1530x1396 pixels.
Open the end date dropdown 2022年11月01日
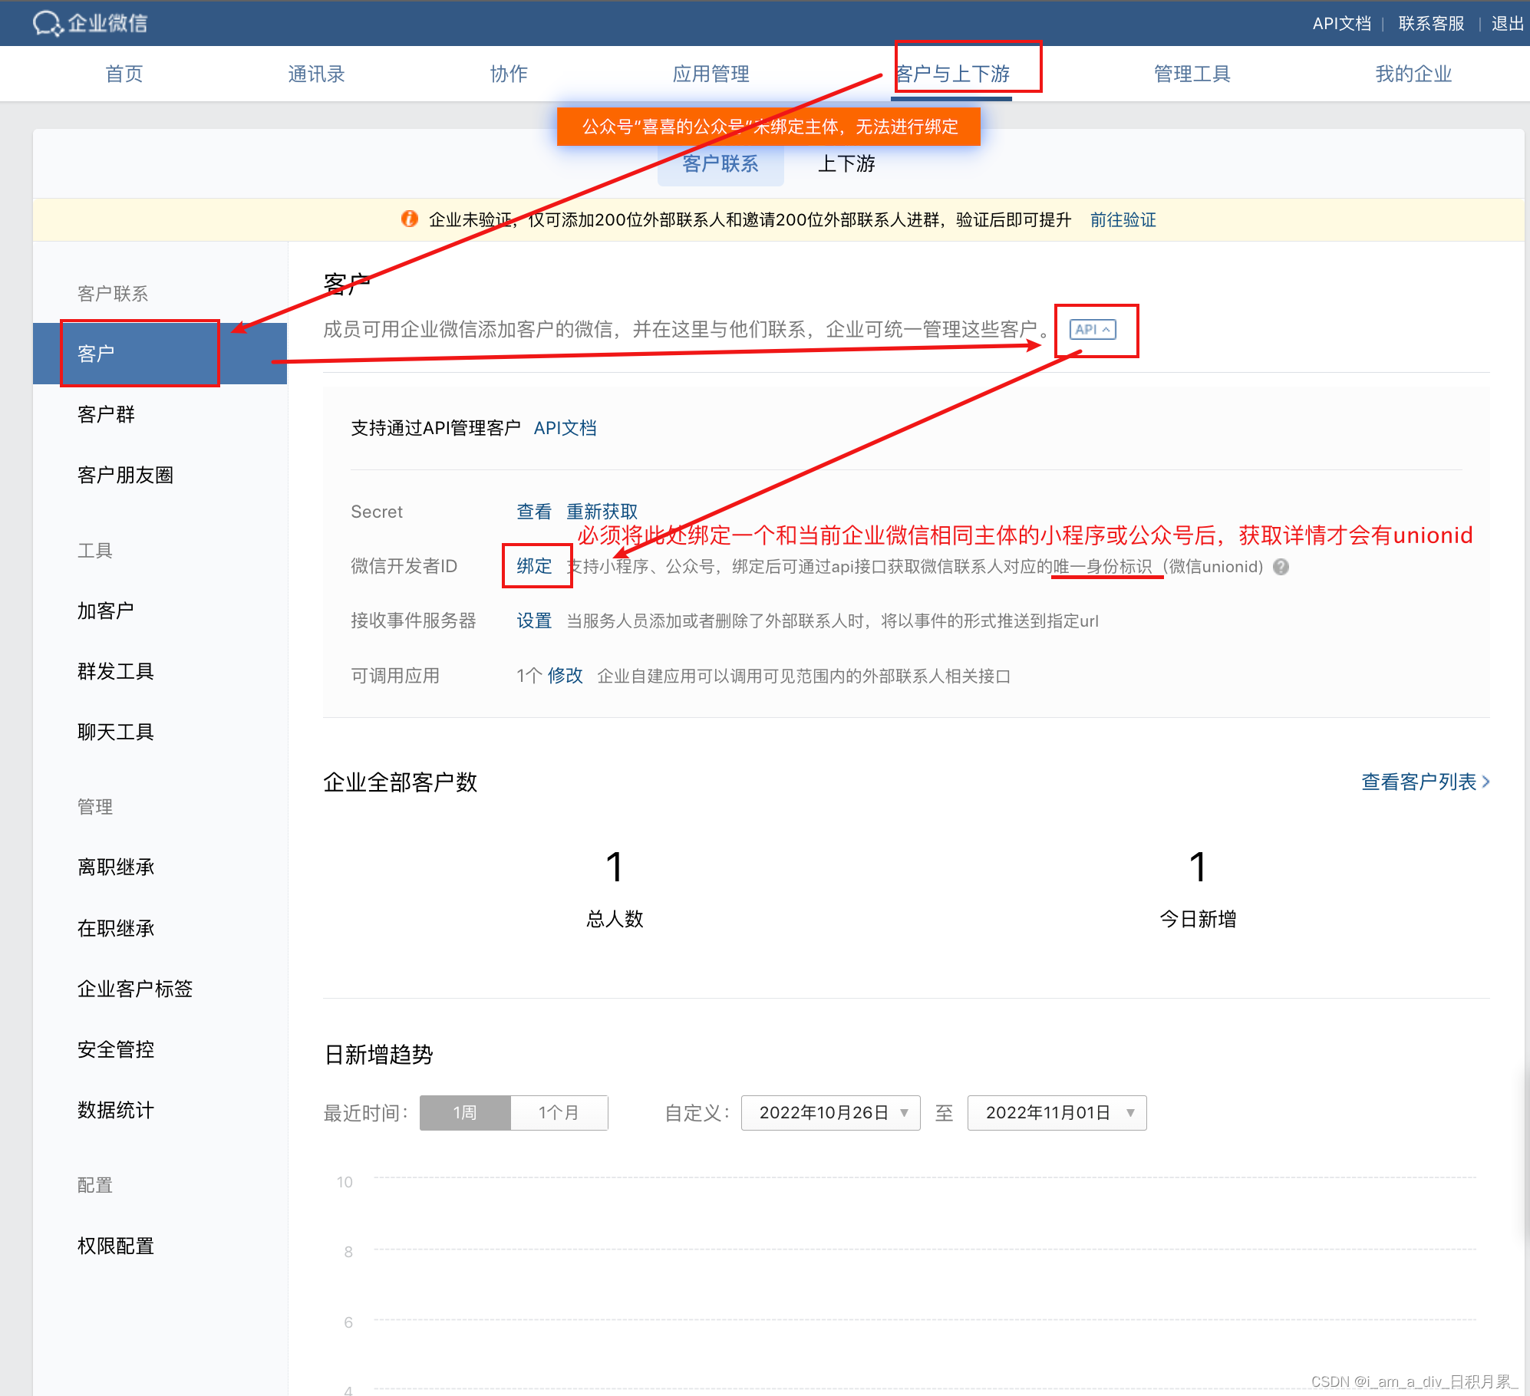(x=1057, y=1113)
